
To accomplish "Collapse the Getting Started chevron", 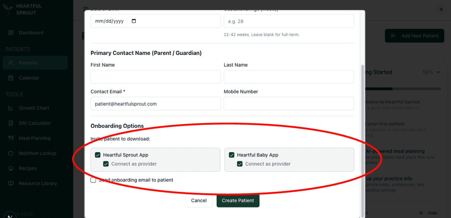I will 438,72.
